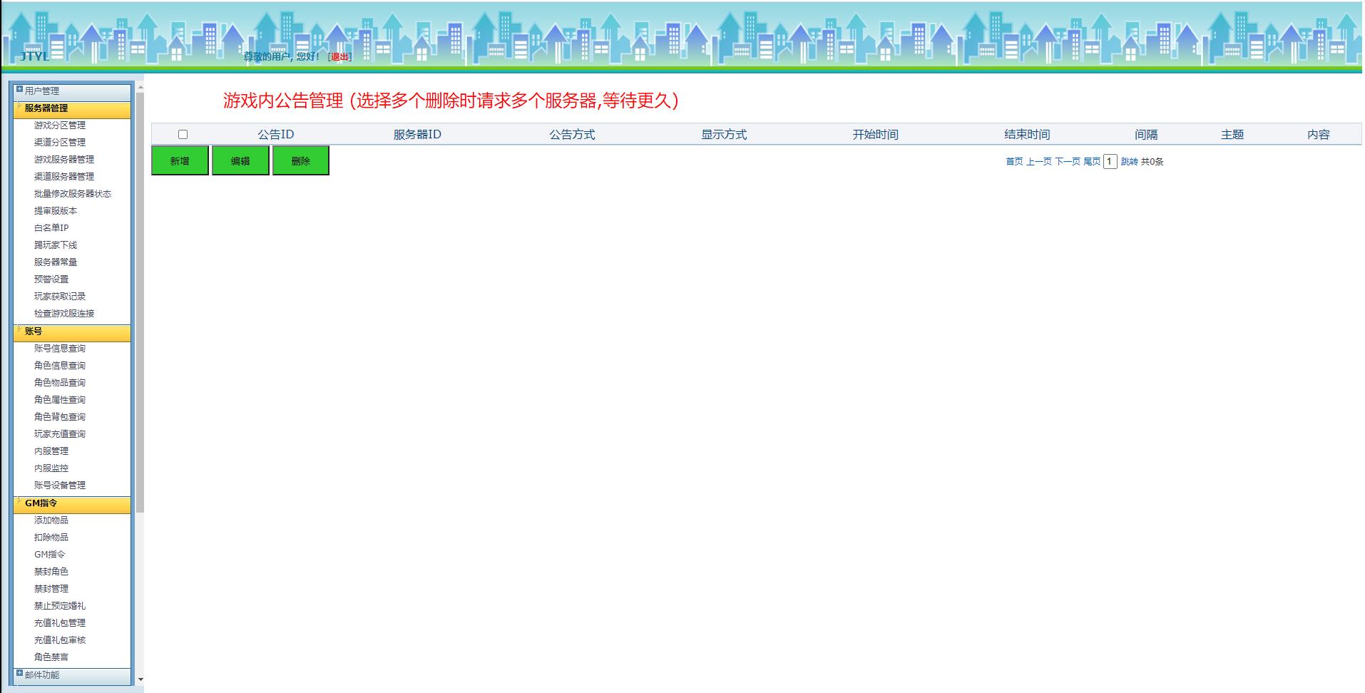Click the 删除 button
1365x693 pixels.
coord(300,160)
